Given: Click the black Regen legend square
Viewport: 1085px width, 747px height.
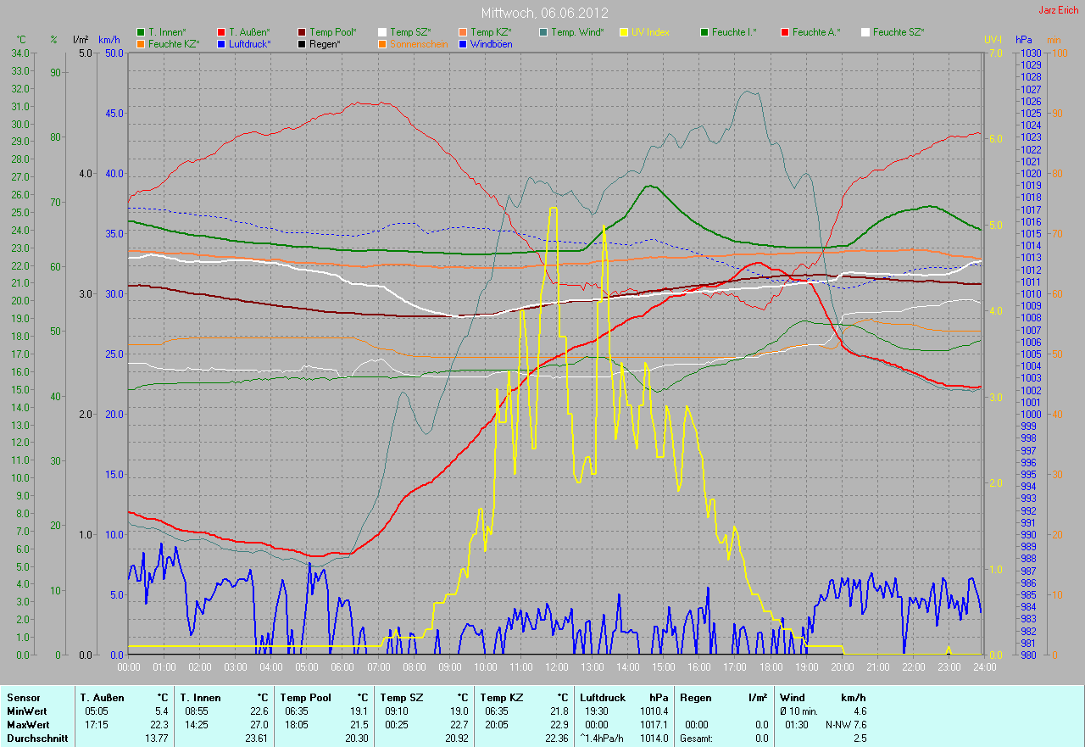Looking at the screenshot, I should point(302,43).
